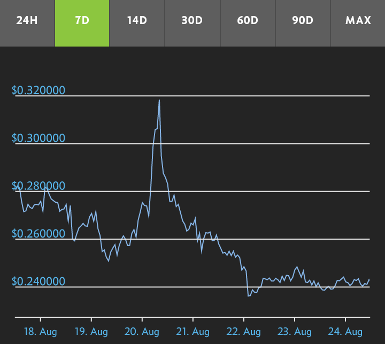Switch to the 24H time range tab
This screenshot has width=385, height=344.
tap(27, 23)
